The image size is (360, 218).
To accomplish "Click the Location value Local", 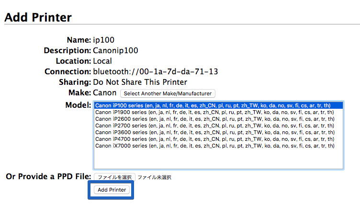I will click(102, 61).
